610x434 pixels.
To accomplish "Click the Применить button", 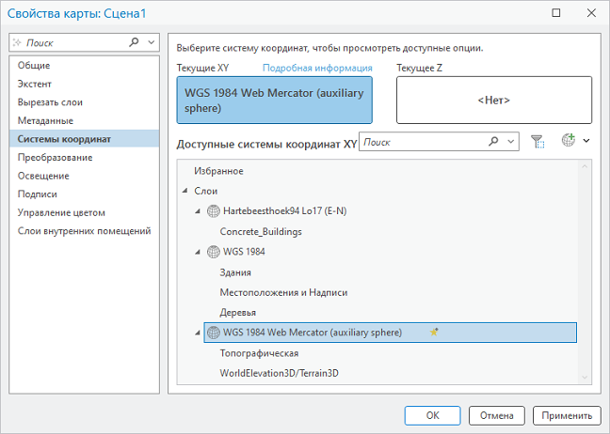I will 567,416.
